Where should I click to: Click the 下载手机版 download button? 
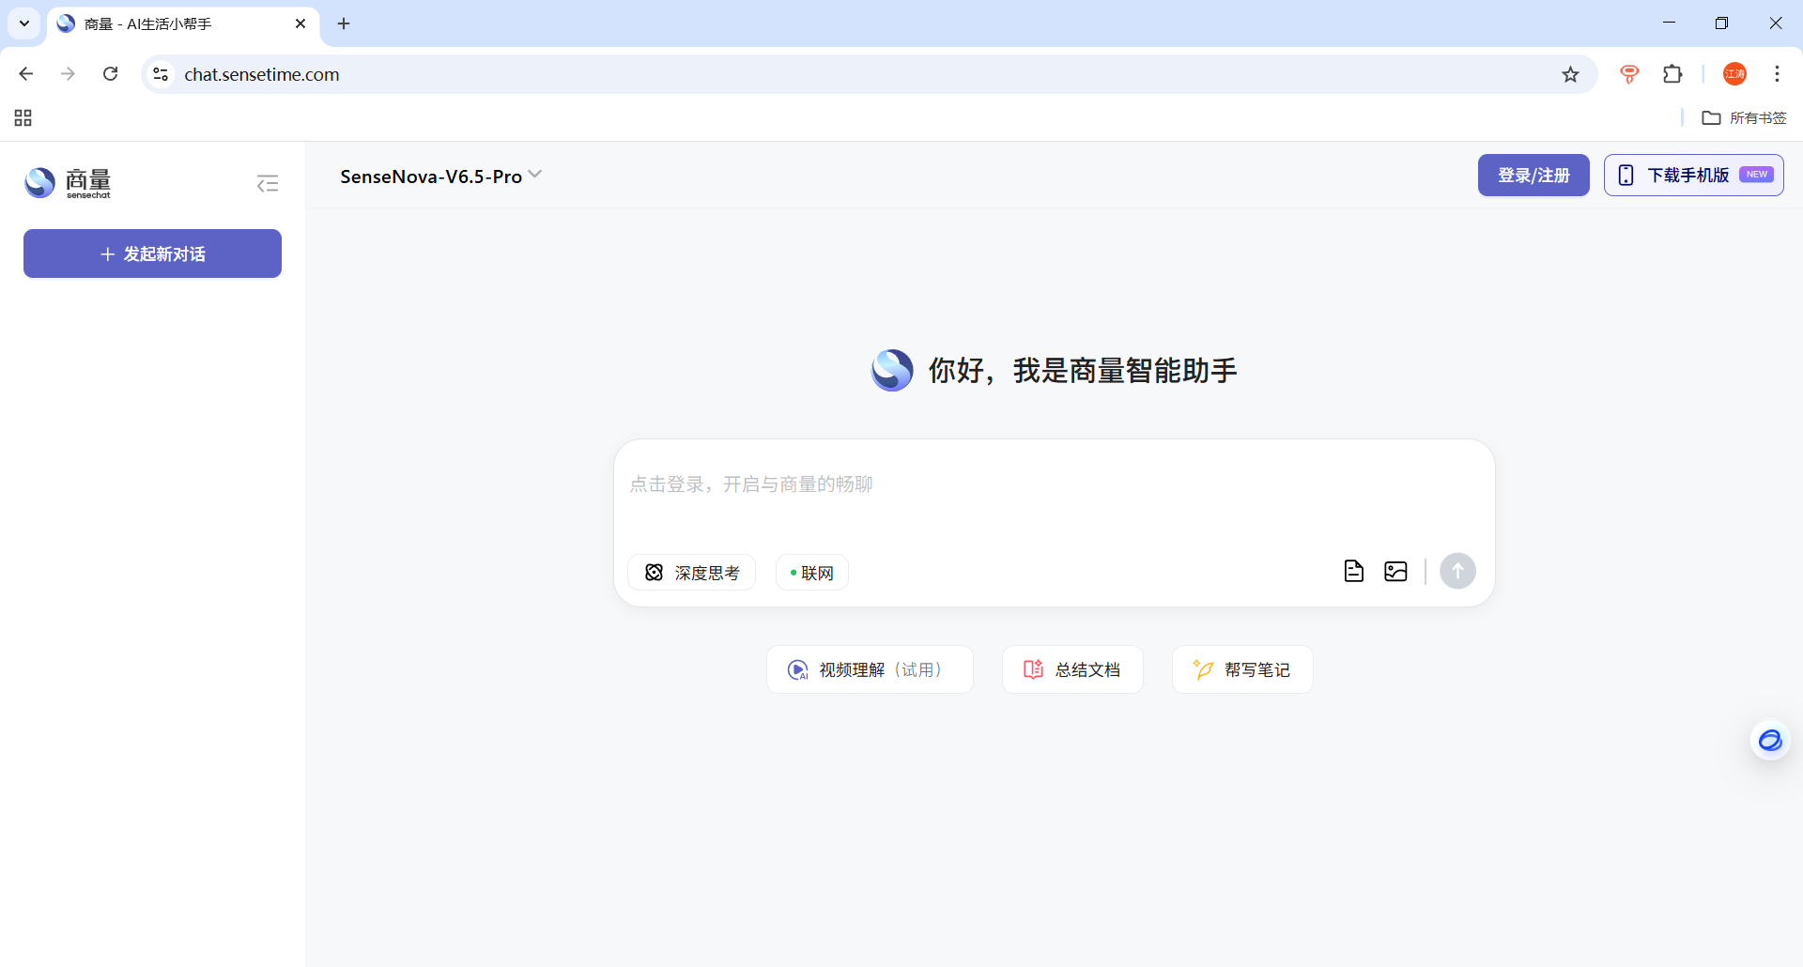tap(1693, 176)
